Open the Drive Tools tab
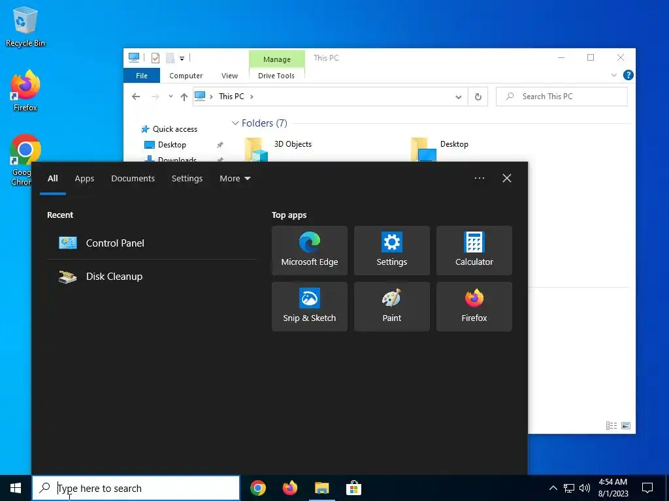Image resolution: width=669 pixels, height=501 pixels. point(276,76)
